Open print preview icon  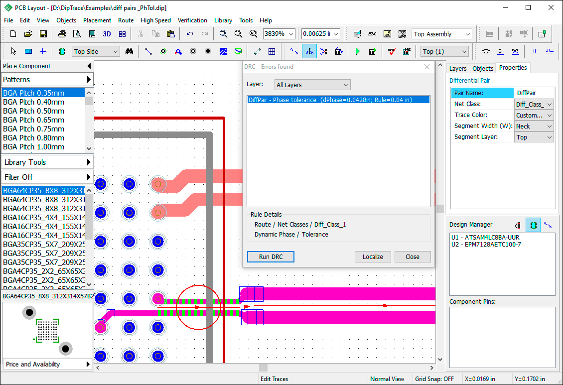tap(77, 34)
